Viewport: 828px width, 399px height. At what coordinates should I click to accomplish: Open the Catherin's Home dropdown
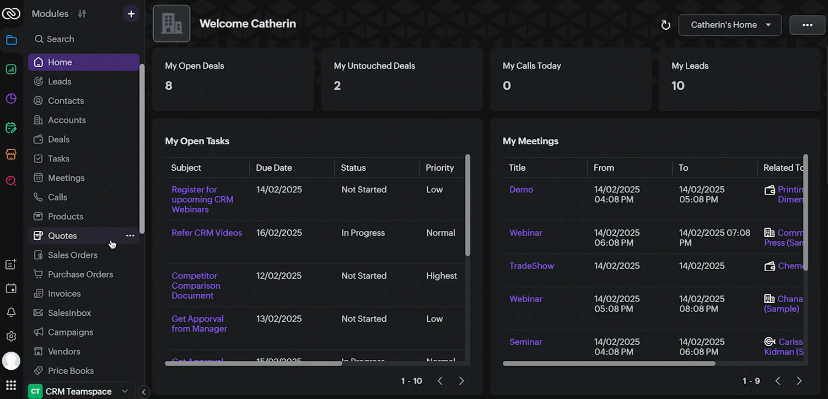(x=729, y=25)
